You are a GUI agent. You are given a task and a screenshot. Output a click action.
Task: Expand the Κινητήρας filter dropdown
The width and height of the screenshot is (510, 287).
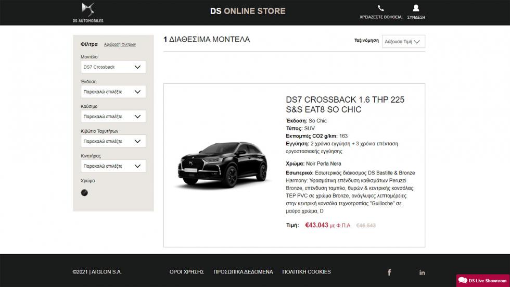[113, 166]
